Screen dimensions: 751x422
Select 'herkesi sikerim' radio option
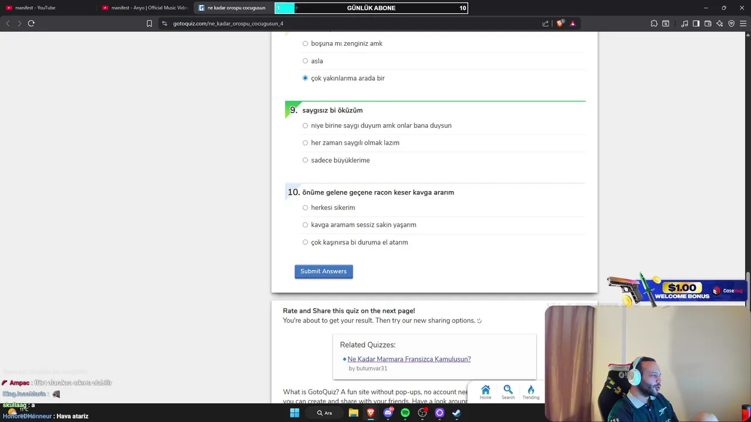(305, 207)
